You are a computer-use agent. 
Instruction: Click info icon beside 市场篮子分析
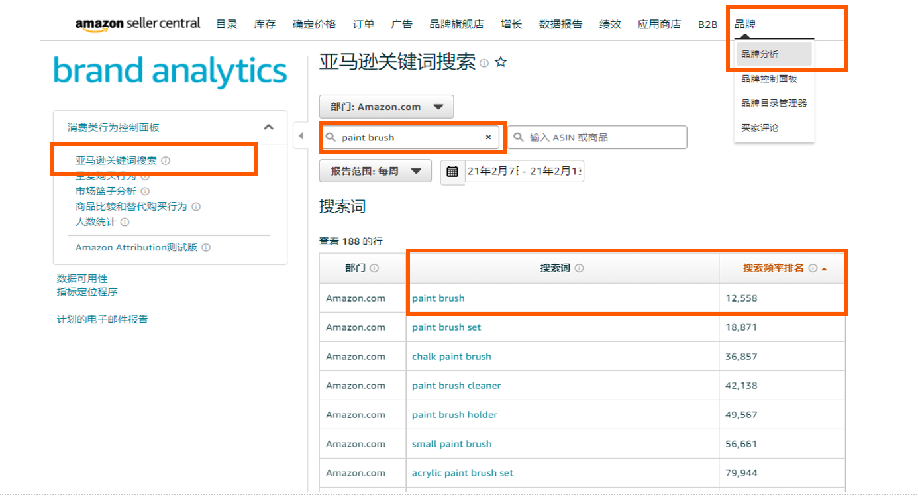point(145,192)
